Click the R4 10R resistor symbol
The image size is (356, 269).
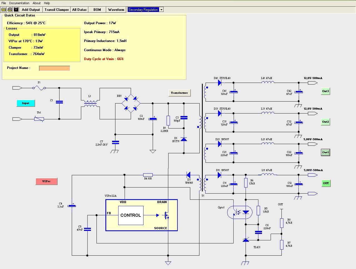click(148, 175)
